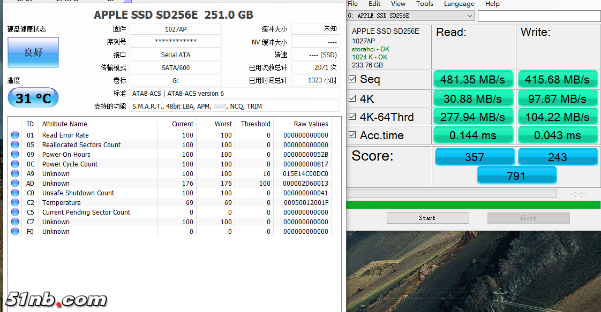Open the G: APPLE SSD drive dropdown
The height and width of the screenshot is (312, 601).
[x=410, y=16]
